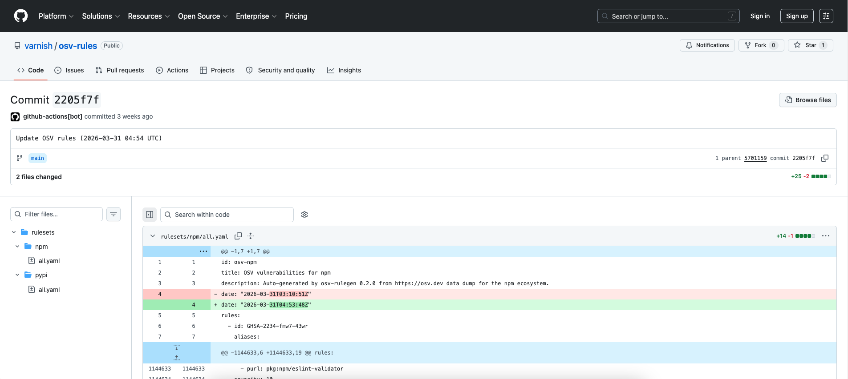Open the parent commit 5701159

coord(755,158)
